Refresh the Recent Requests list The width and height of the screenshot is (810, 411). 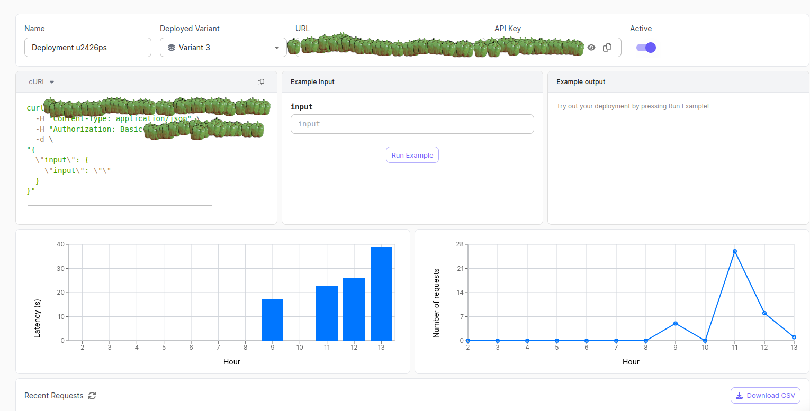pyautogui.click(x=92, y=396)
